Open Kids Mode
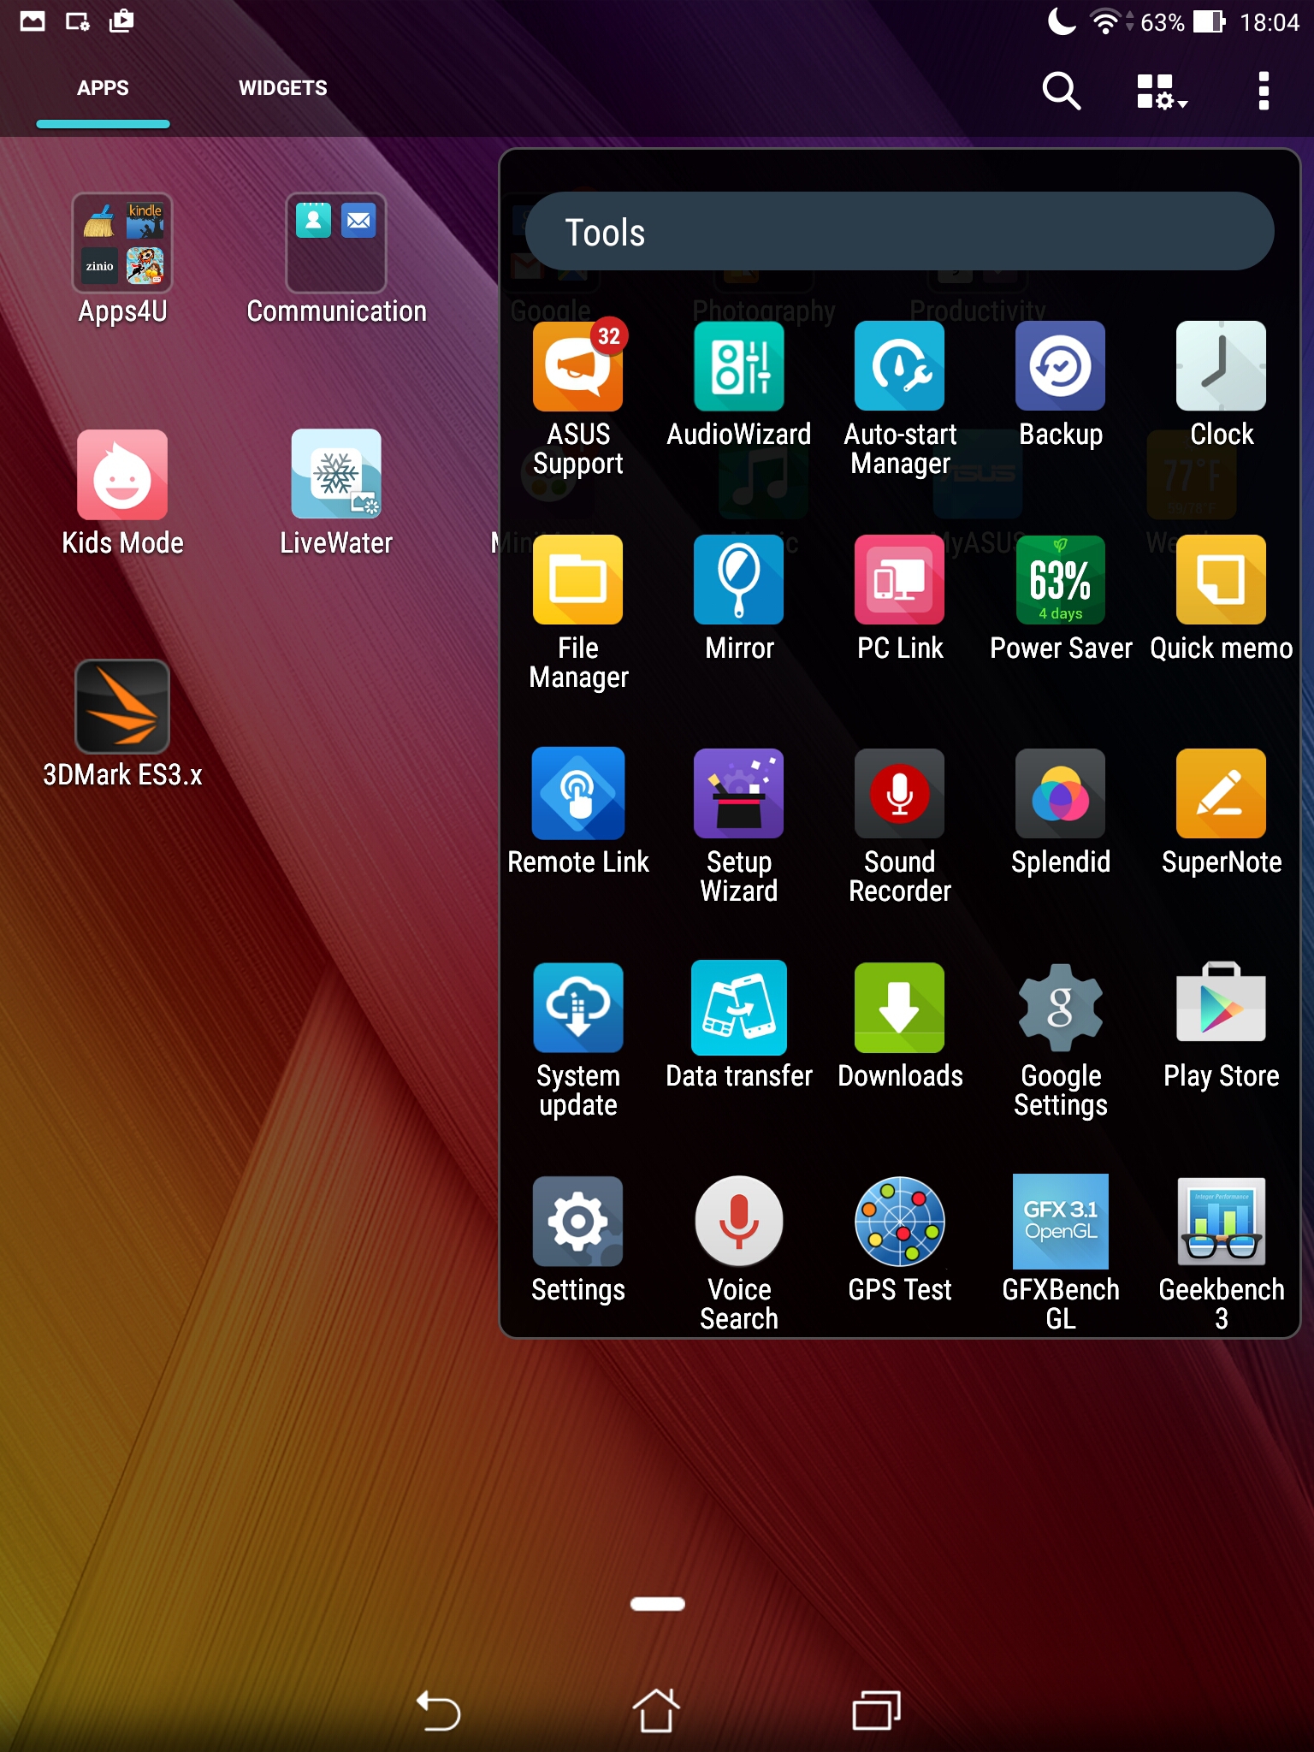This screenshot has width=1314, height=1752. (122, 475)
